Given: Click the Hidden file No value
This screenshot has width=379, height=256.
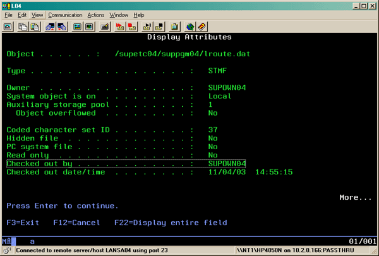Looking at the screenshot, I should click(213, 138).
